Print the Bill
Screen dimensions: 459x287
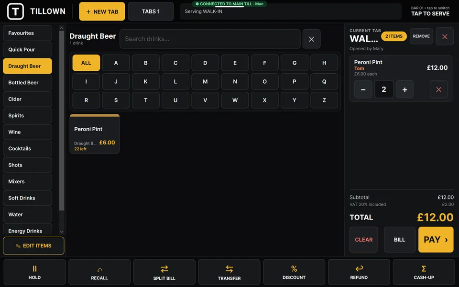click(x=400, y=240)
